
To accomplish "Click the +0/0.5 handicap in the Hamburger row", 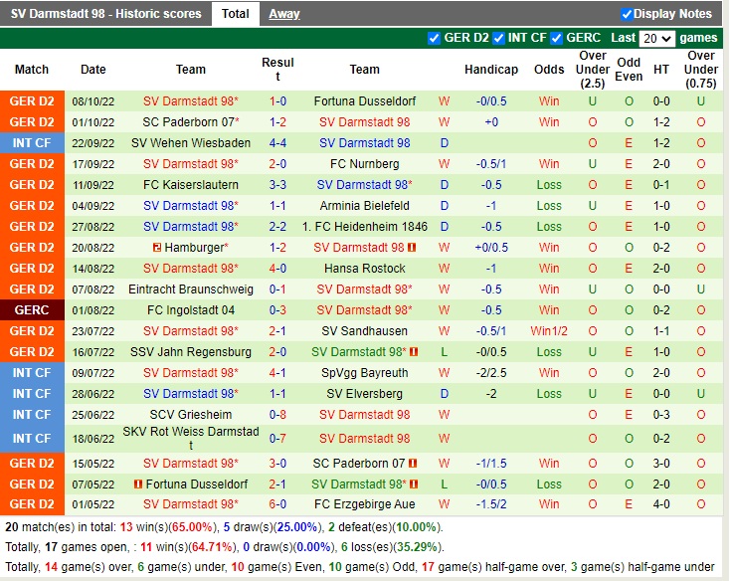I will tap(491, 248).
